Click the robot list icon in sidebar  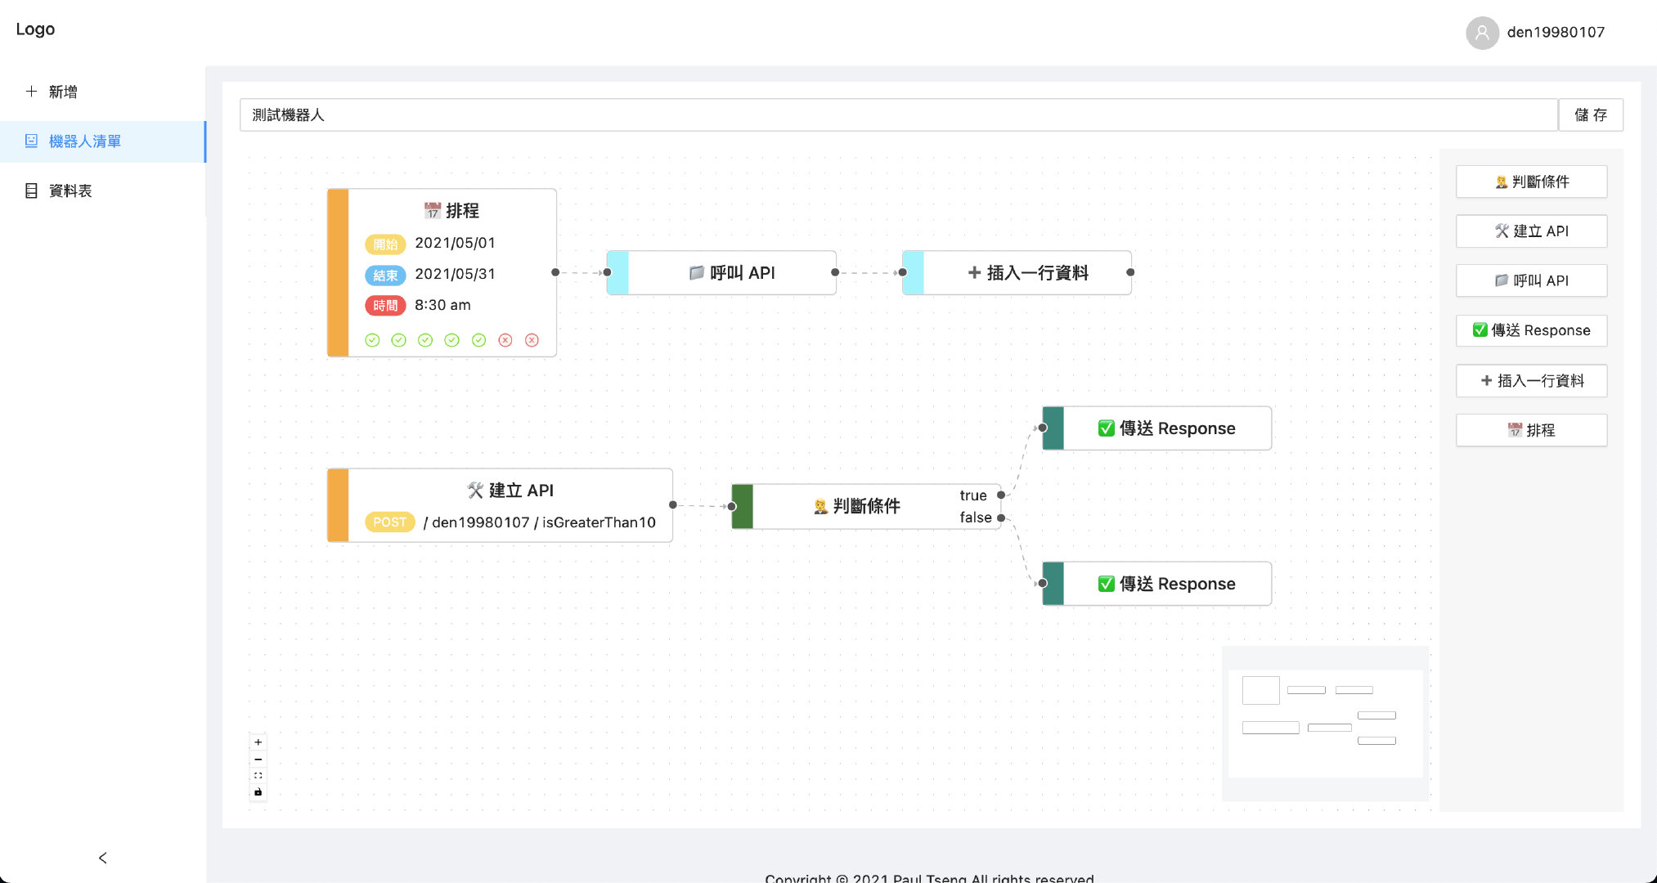(31, 141)
